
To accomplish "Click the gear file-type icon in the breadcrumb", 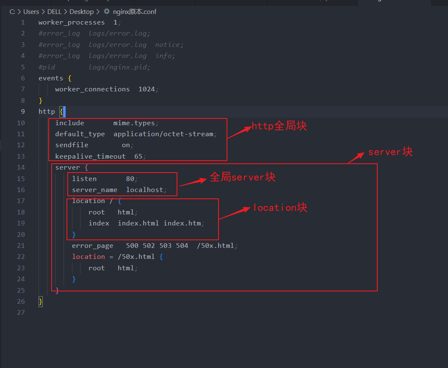I will [106, 11].
